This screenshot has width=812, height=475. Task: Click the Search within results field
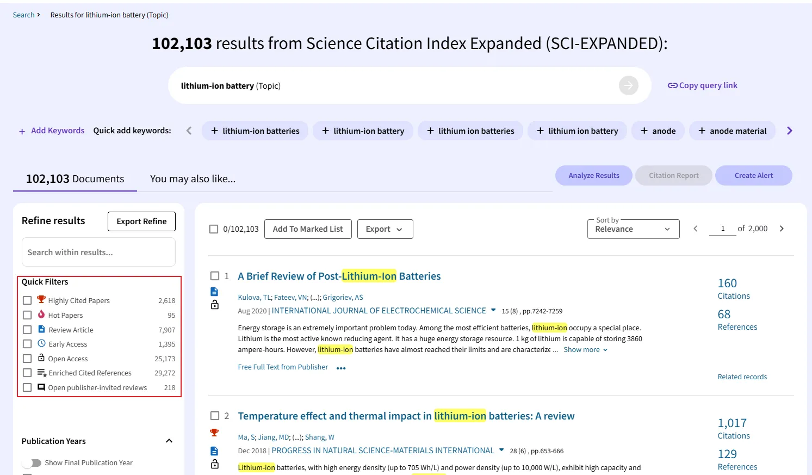pos(98,252)
